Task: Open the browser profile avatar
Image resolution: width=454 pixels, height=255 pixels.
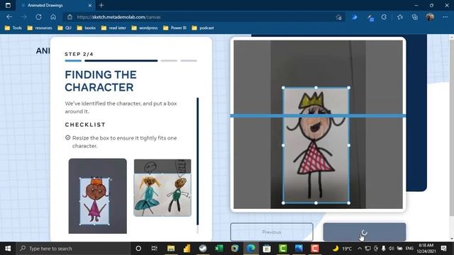Action: coord(430,17)
